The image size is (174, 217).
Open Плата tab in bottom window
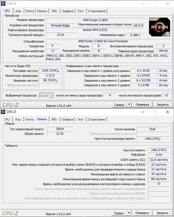coord(30,119)
